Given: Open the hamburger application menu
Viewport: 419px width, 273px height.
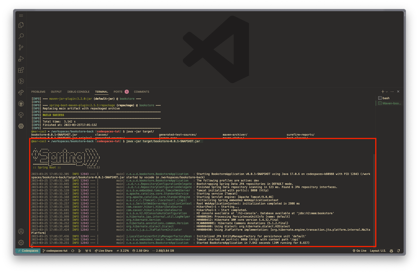Looking at the screenshot, I should tap(21, 15).
